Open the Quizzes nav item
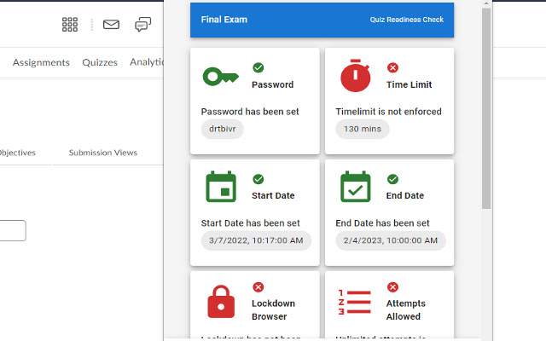The height and width of the screenshot is (341, 546). point(100,62)
